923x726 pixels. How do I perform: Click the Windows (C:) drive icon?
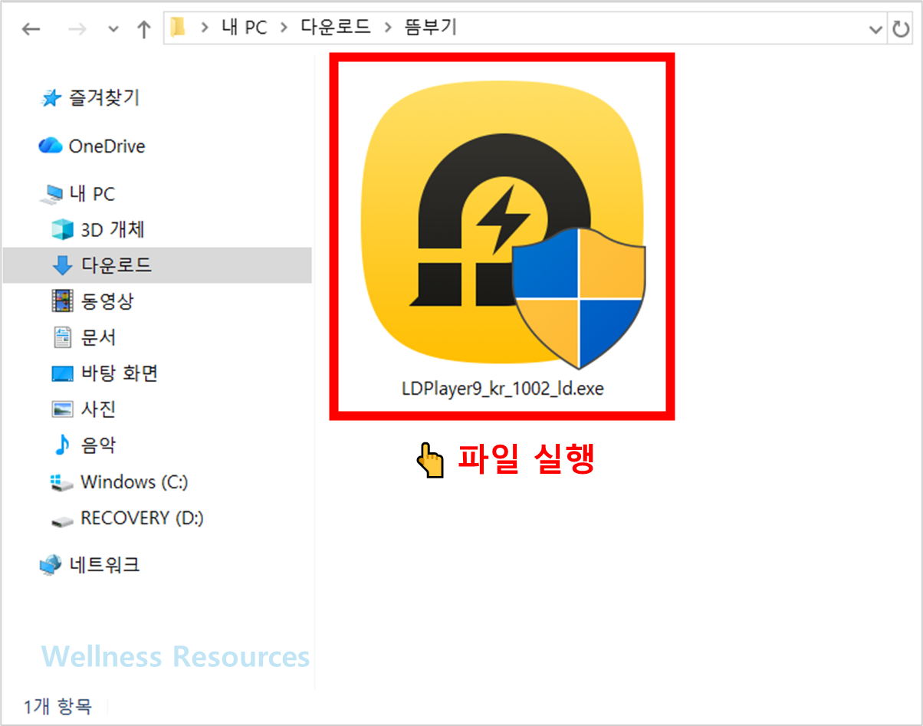(61, 483)
